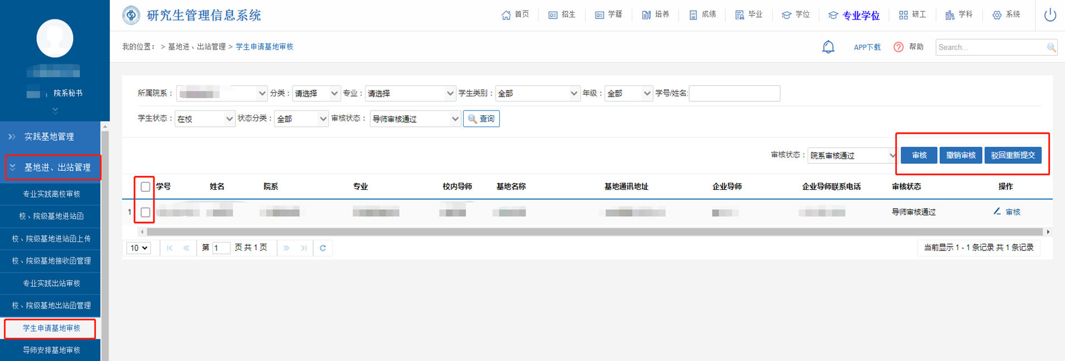Check the first row checkbox
This screenshot has height=361, width=1065.
pyautogui.click(x=145, y=212)
